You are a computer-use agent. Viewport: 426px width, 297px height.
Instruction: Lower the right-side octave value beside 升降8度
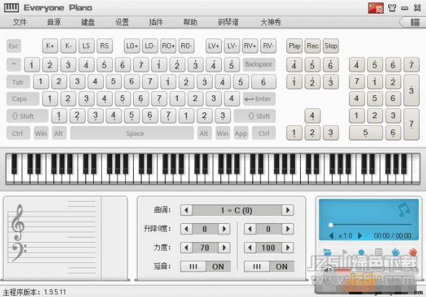pyautogui.click(x=250, y=229)
